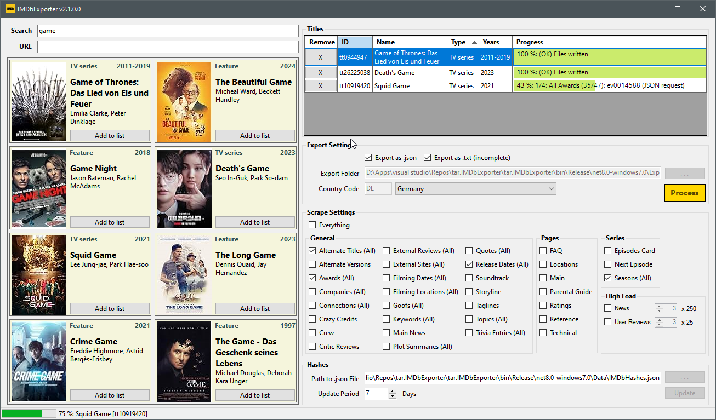
Task: Enable the News high load checkbox
Action: coord(607,308)
